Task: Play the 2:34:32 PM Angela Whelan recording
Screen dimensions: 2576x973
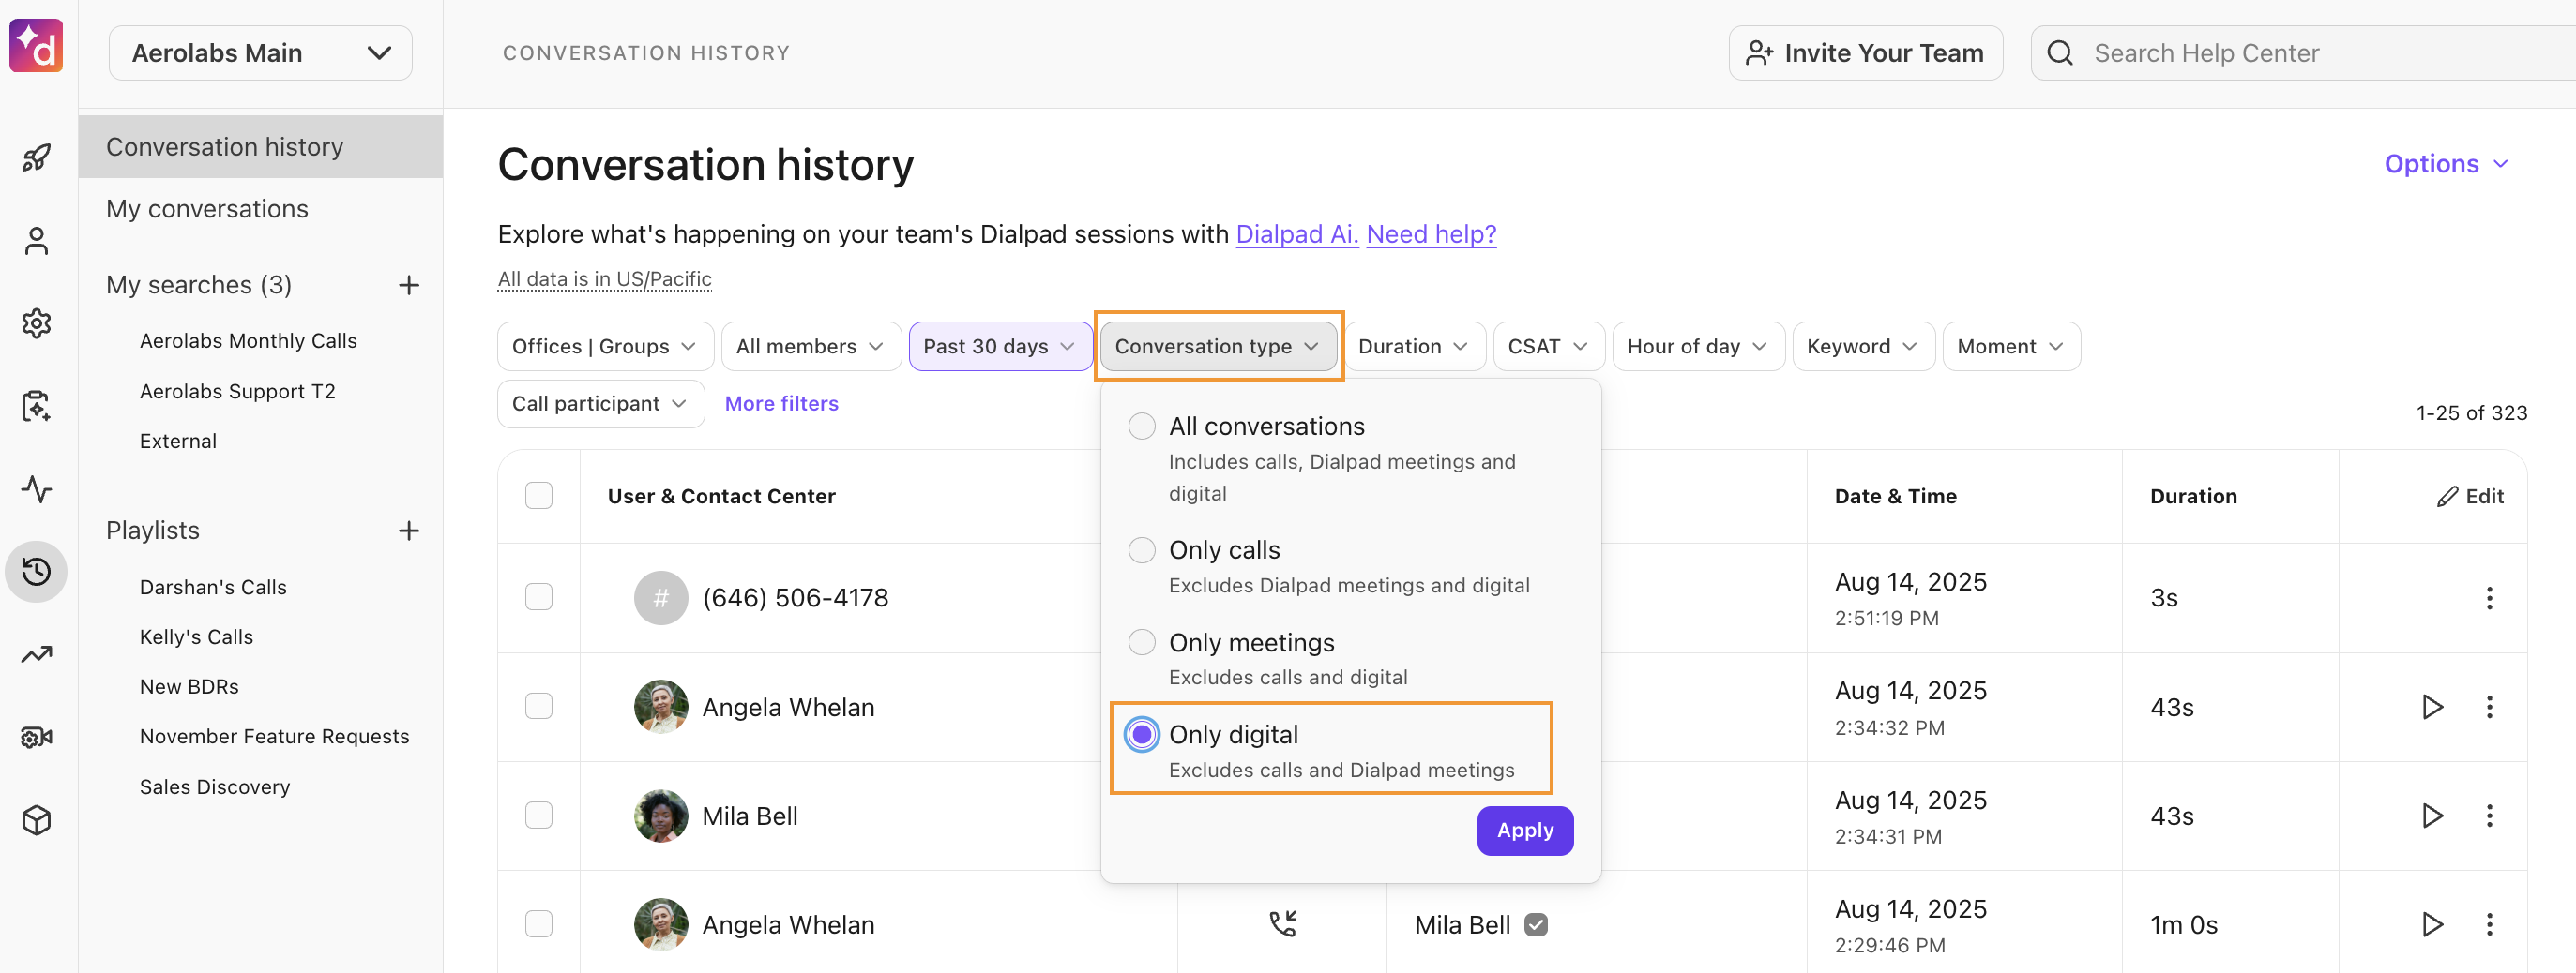Action: click(x=2432, y=708)
